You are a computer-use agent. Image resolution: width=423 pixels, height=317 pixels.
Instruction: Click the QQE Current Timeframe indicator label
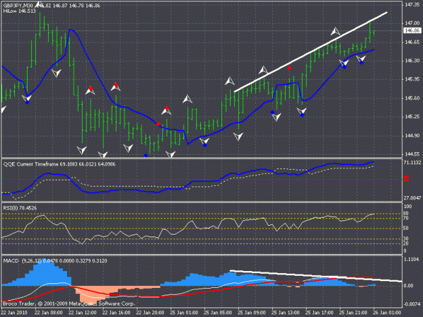point(60,164)
